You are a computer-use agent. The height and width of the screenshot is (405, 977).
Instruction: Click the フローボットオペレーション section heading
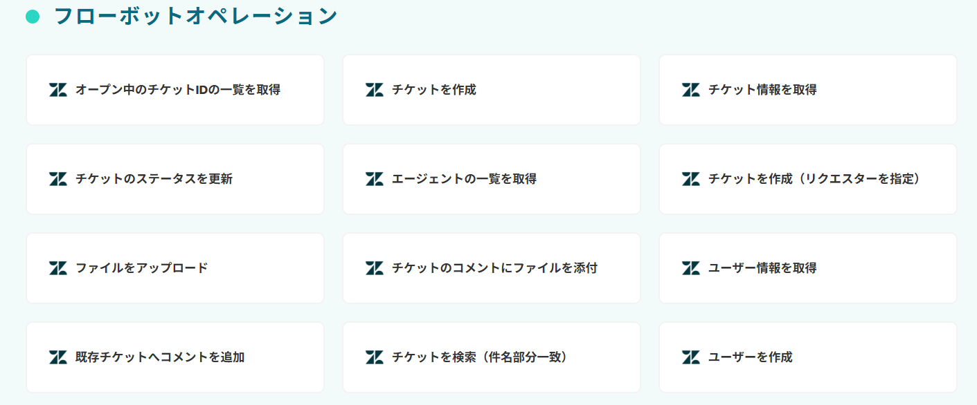[x=195, y=16]
